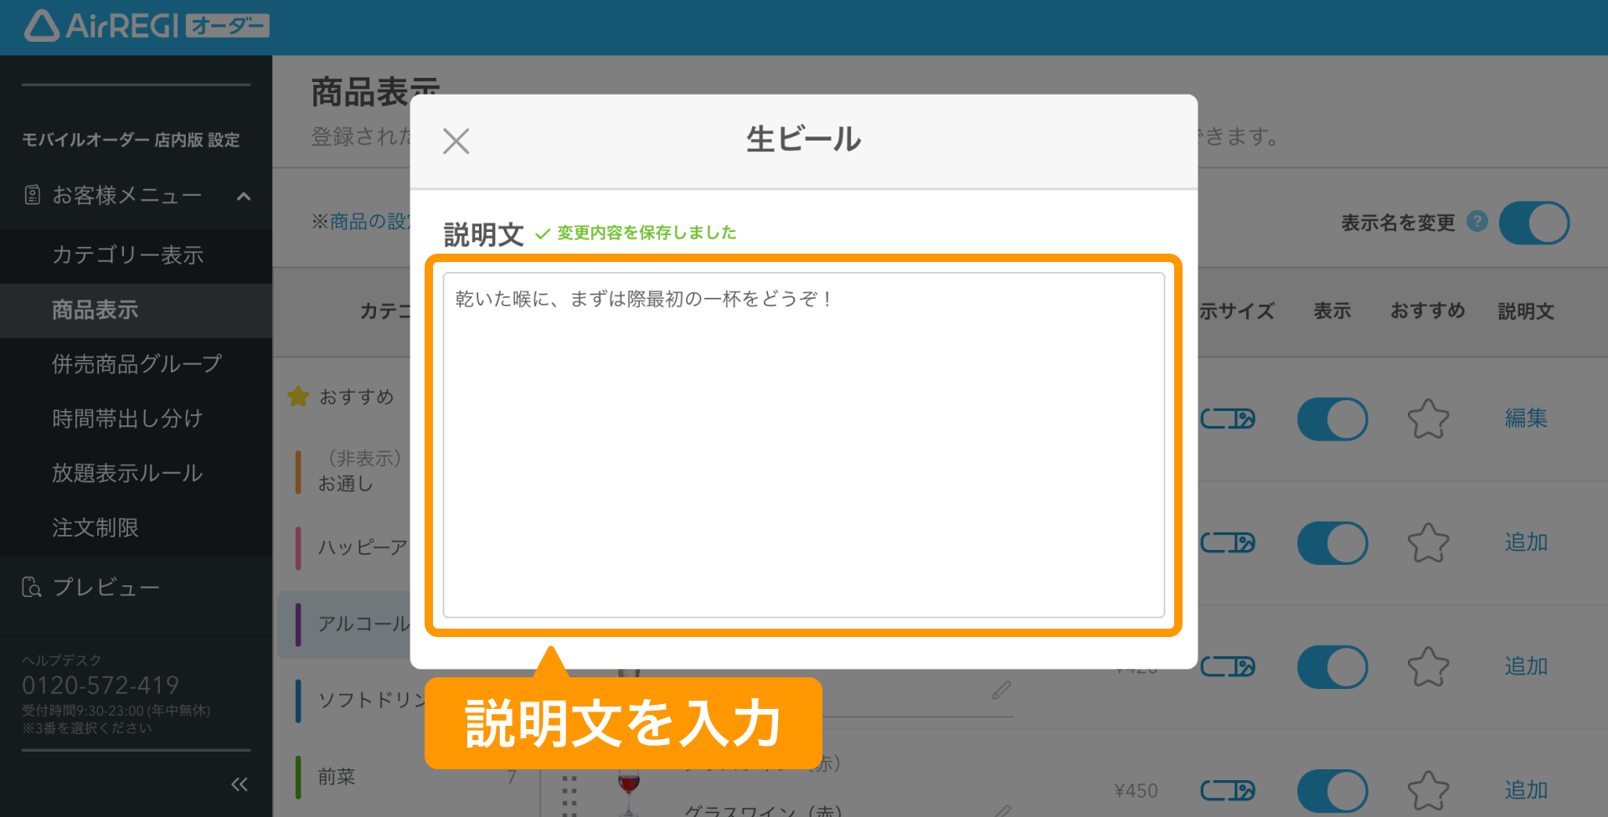Screen dimensions: 1608x817
Task: Select the アルコール category
Action: [345, 624]
